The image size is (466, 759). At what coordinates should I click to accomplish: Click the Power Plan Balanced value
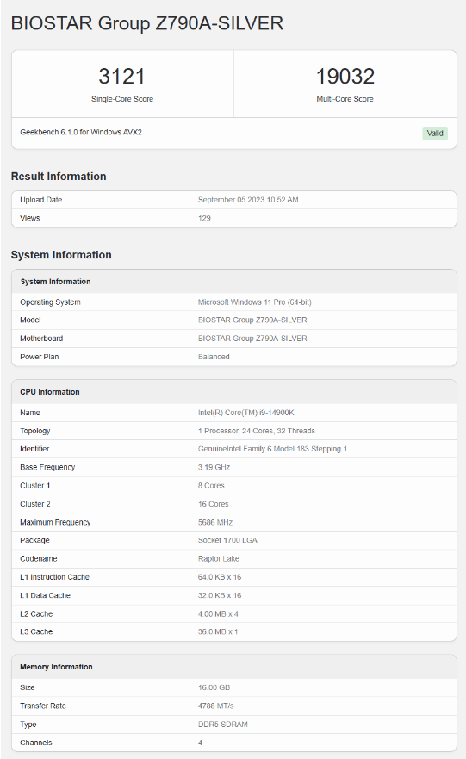(x=214, y=357)
